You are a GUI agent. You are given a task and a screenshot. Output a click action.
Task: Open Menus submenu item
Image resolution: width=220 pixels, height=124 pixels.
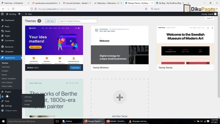pyautogui.click(x=4, y=75)
